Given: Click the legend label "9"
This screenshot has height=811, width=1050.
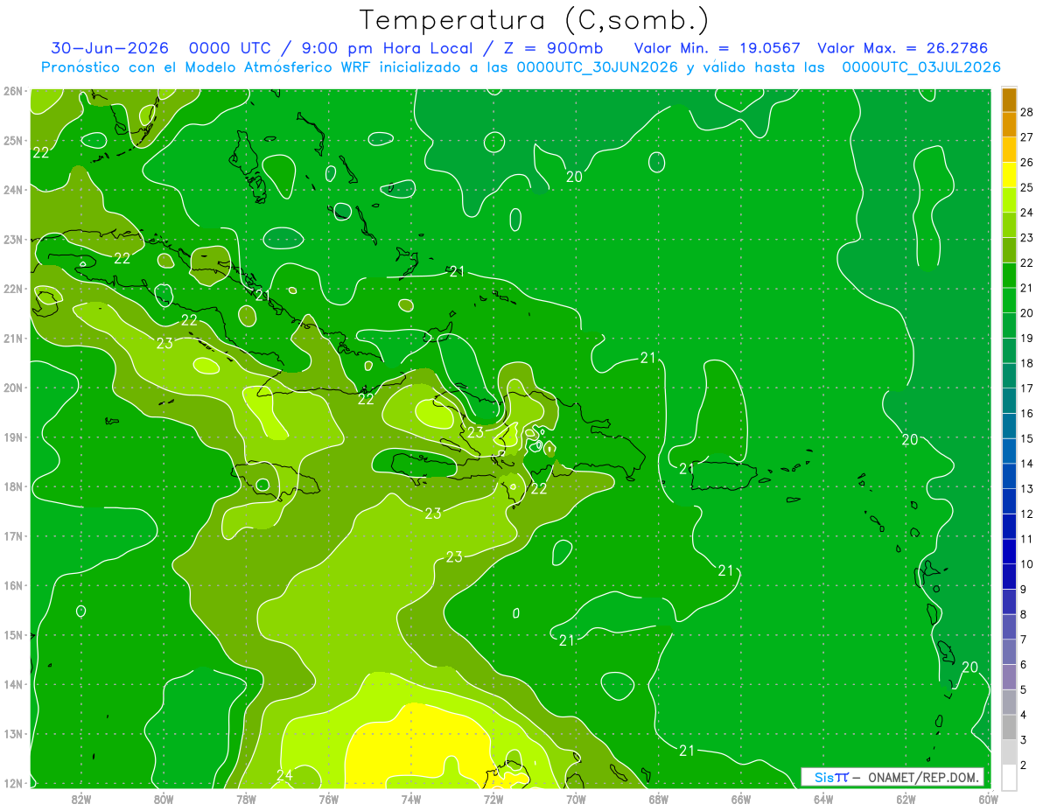Looking at the screenshot, I should click(x=1024, y=590).
